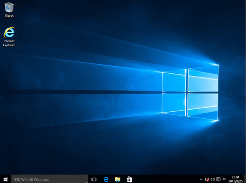Open File Explorer from the taskbar
246x183 pixels.
coord(118,179)
